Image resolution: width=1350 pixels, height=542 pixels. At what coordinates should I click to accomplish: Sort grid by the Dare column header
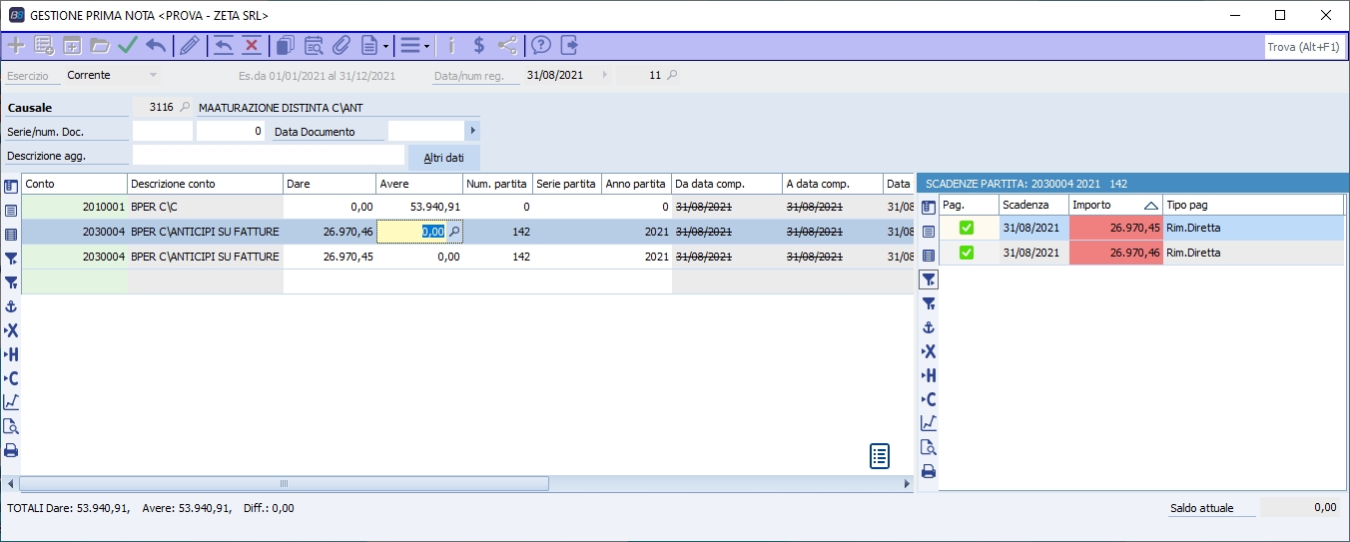point(329,184)
